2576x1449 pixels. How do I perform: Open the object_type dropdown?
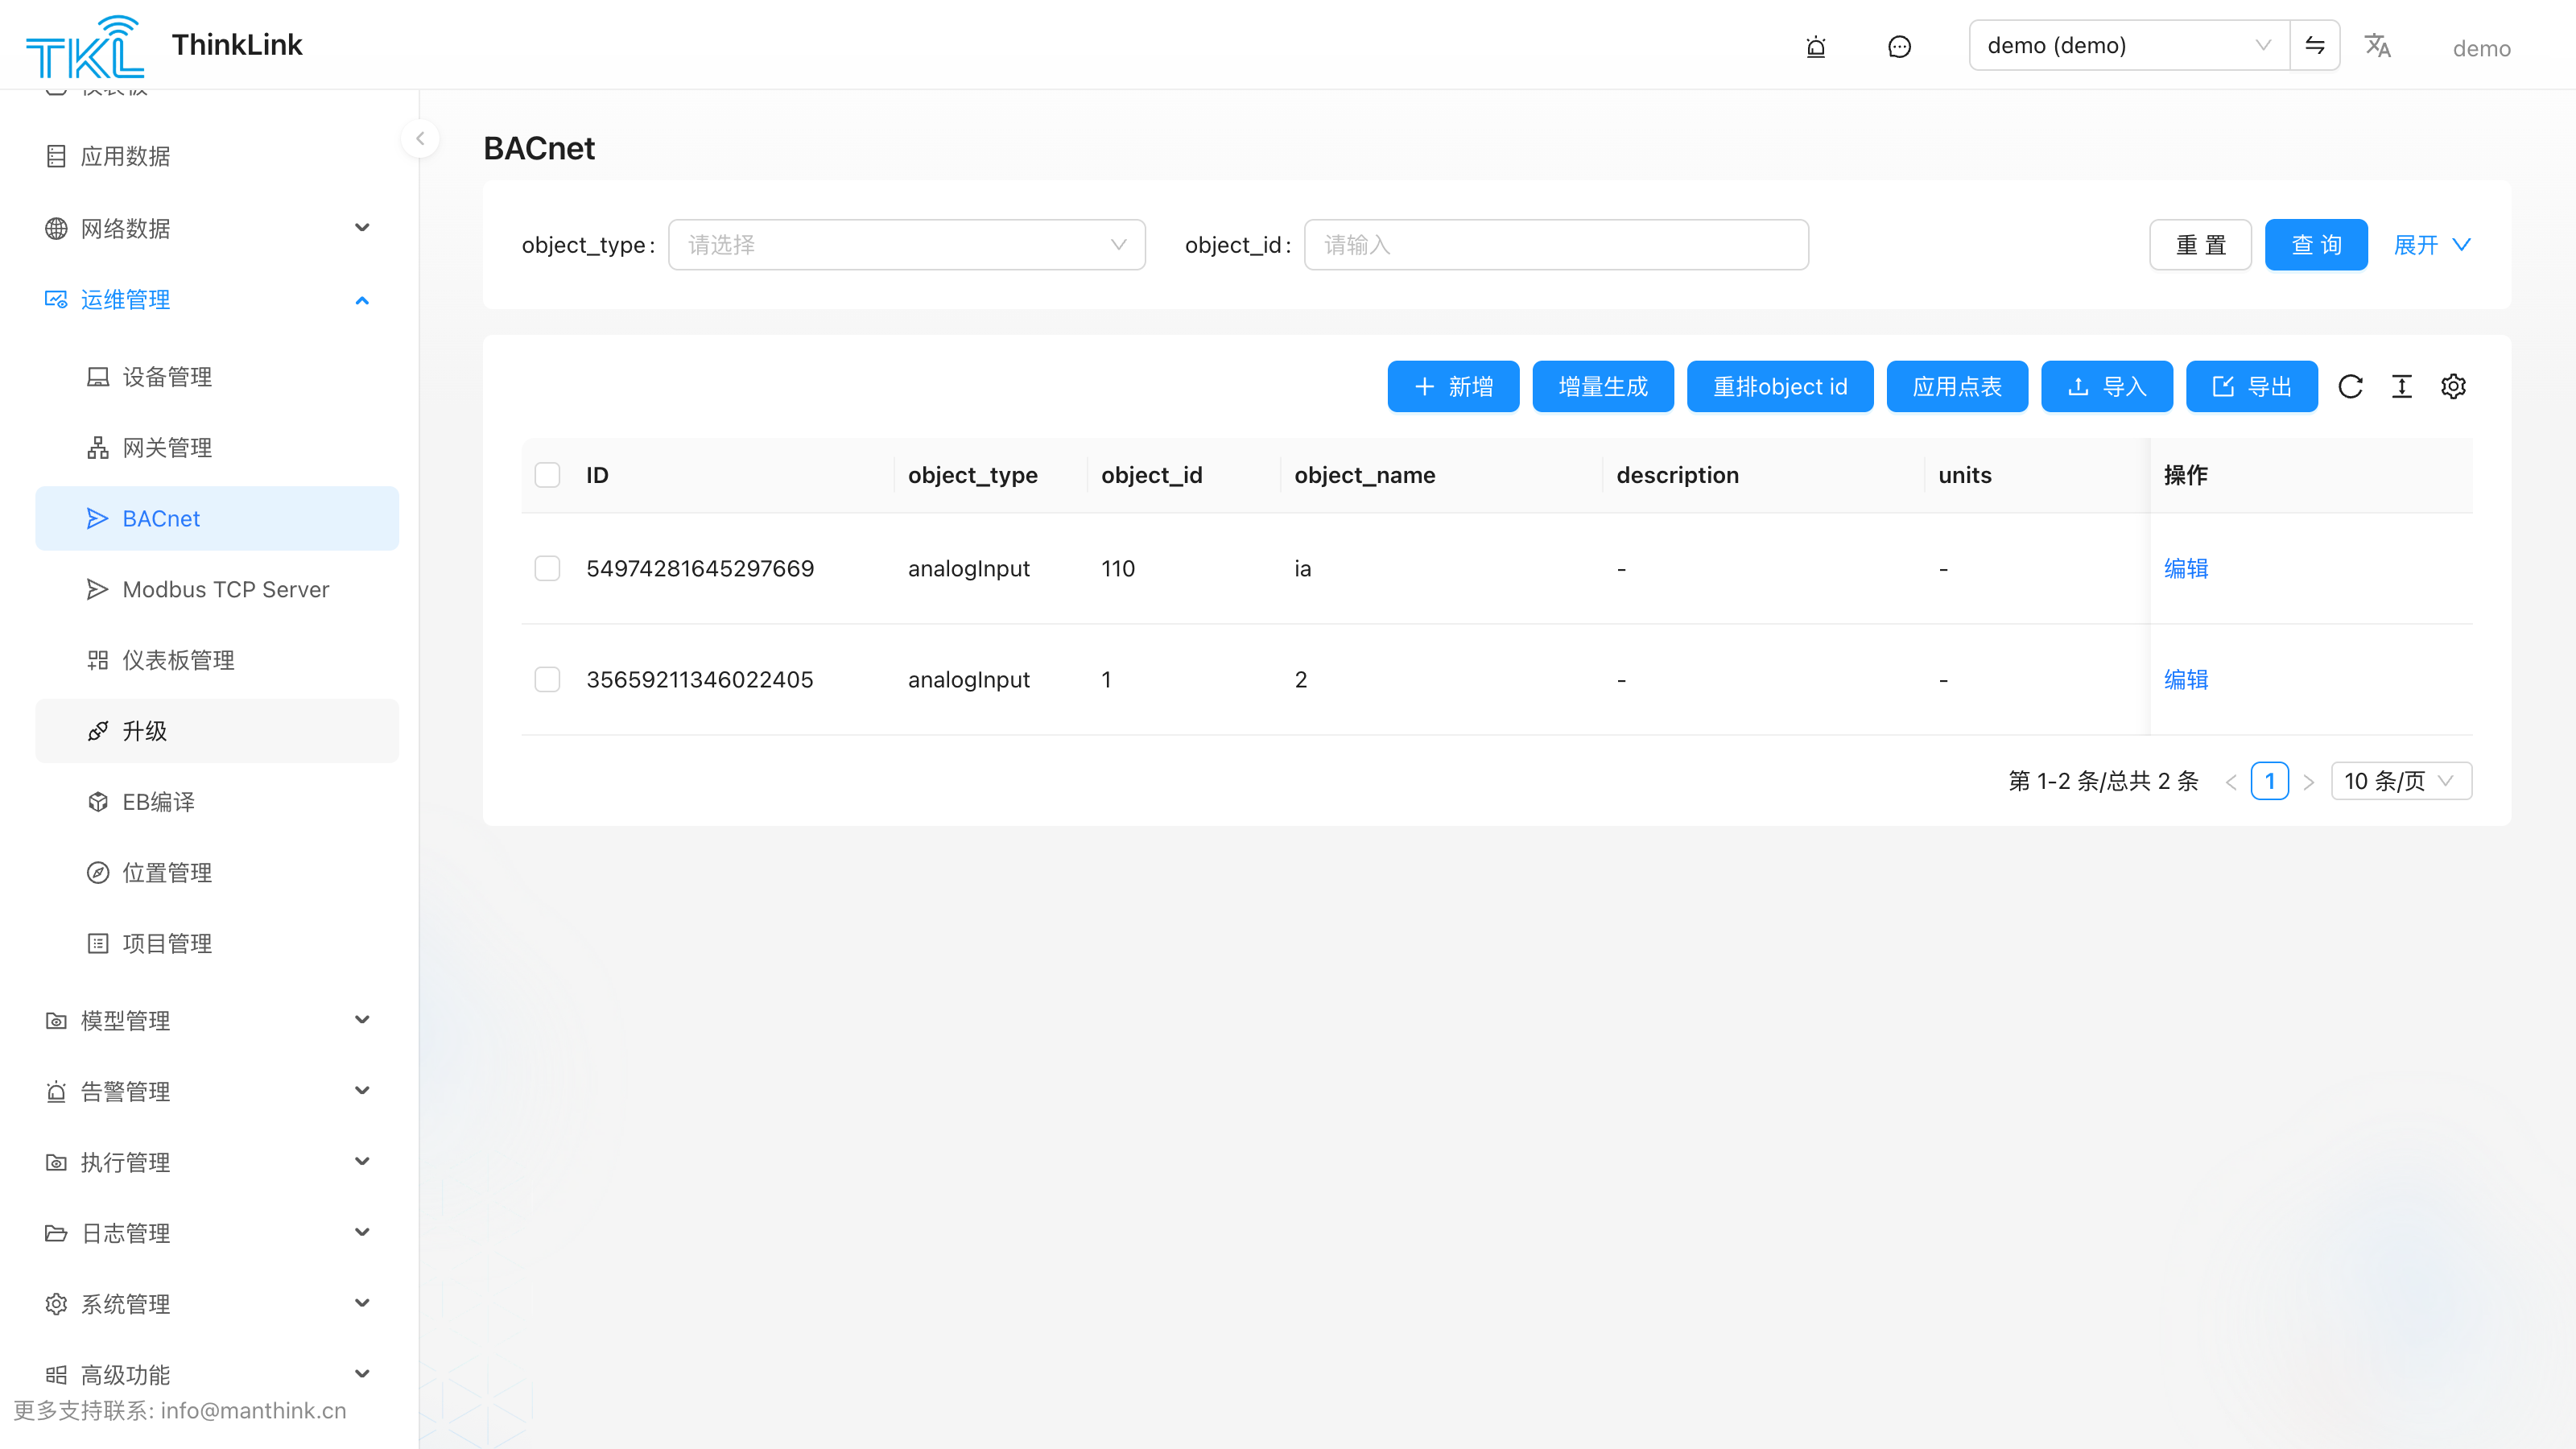tap(906, 245)
